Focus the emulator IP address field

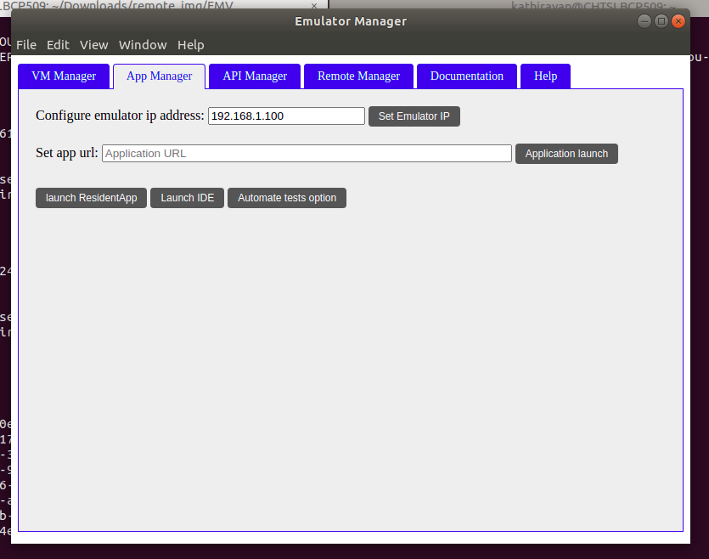tap(286, 116)
